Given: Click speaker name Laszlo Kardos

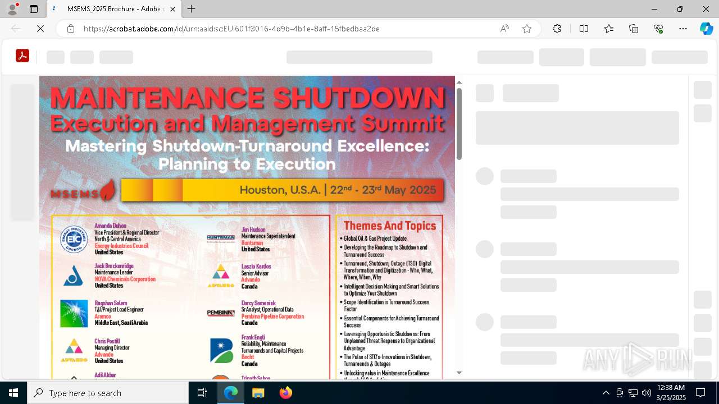Looking at the screenshot, I should click(x=256, y=267).
